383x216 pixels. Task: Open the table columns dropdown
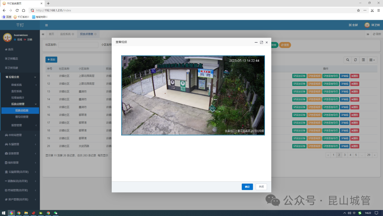point(372,60)
